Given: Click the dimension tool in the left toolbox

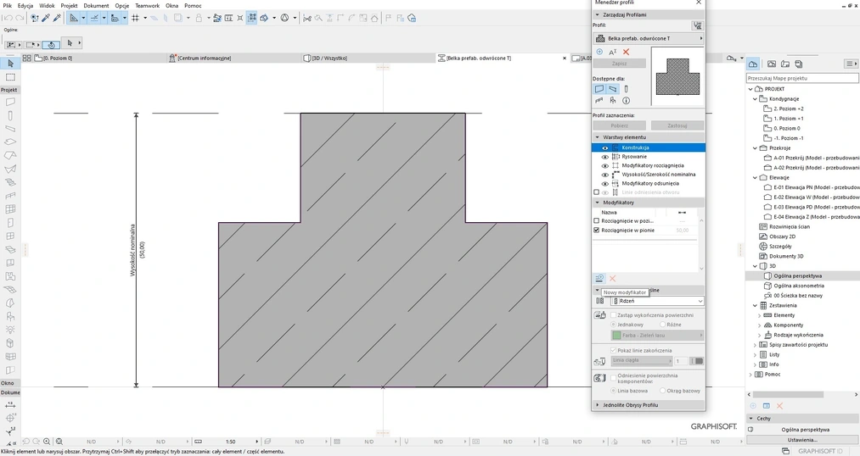Looking at the screenshot, I should pyautogui.click(x=10, y=404).
